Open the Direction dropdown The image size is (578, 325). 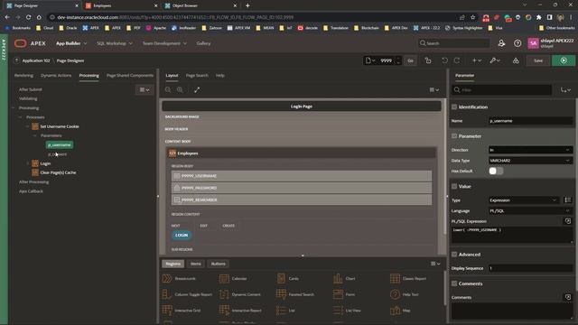pos(530,150)
